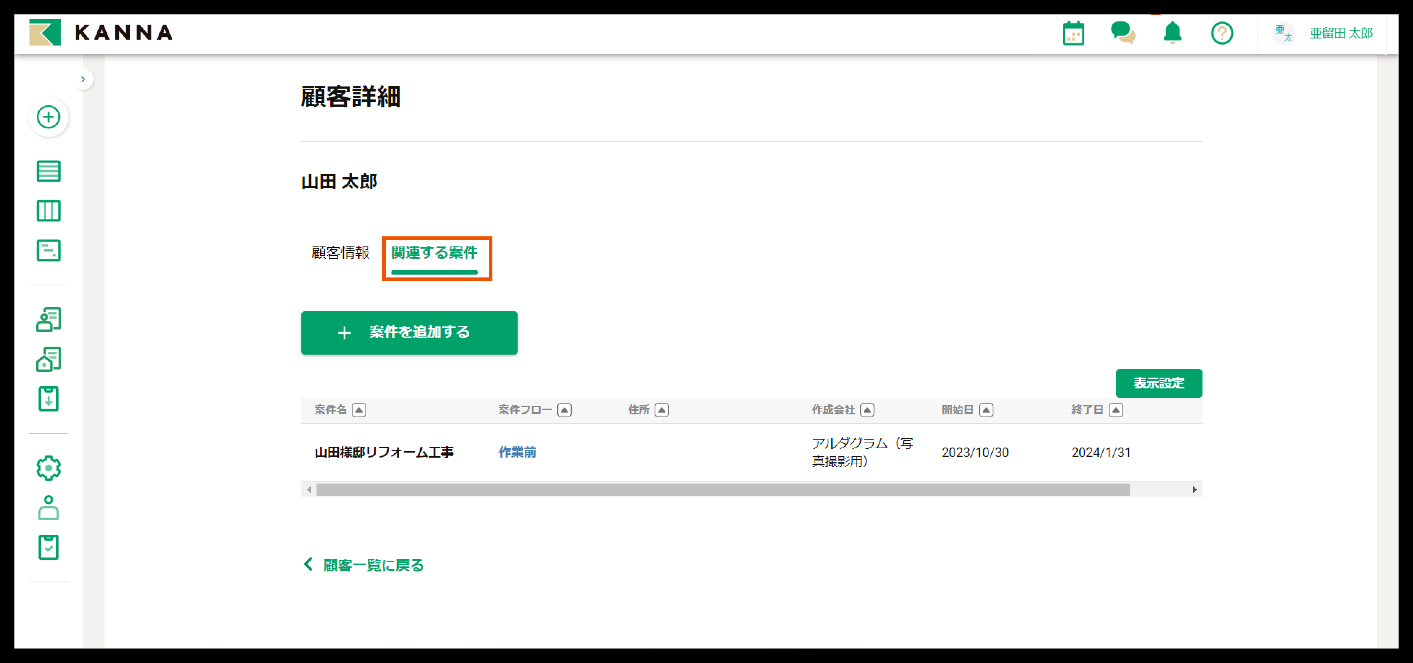Toggle sort on 作成会社 column
The image size is (1413, 663).
click(867, 410)
